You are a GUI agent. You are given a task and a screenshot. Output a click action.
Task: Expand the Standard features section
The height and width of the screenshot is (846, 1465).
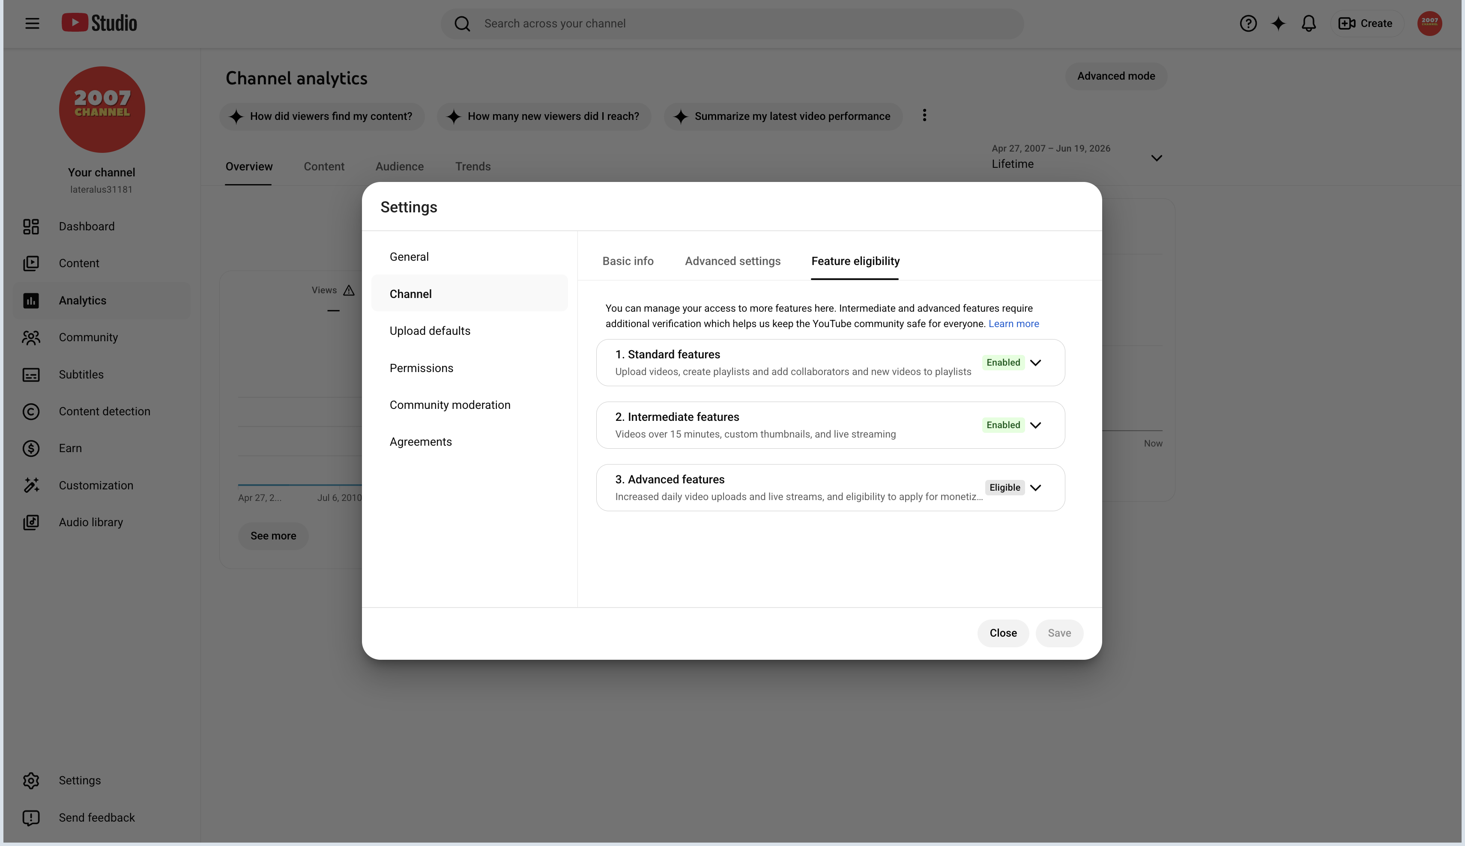[1035, 363]
